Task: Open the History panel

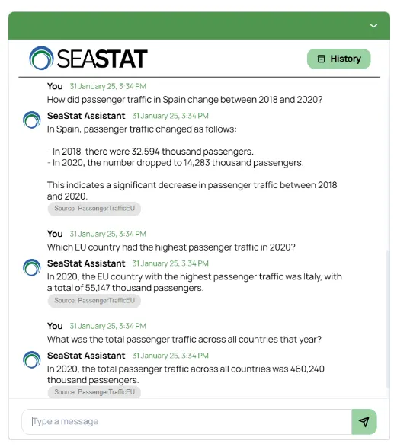Action: (338, 59)
